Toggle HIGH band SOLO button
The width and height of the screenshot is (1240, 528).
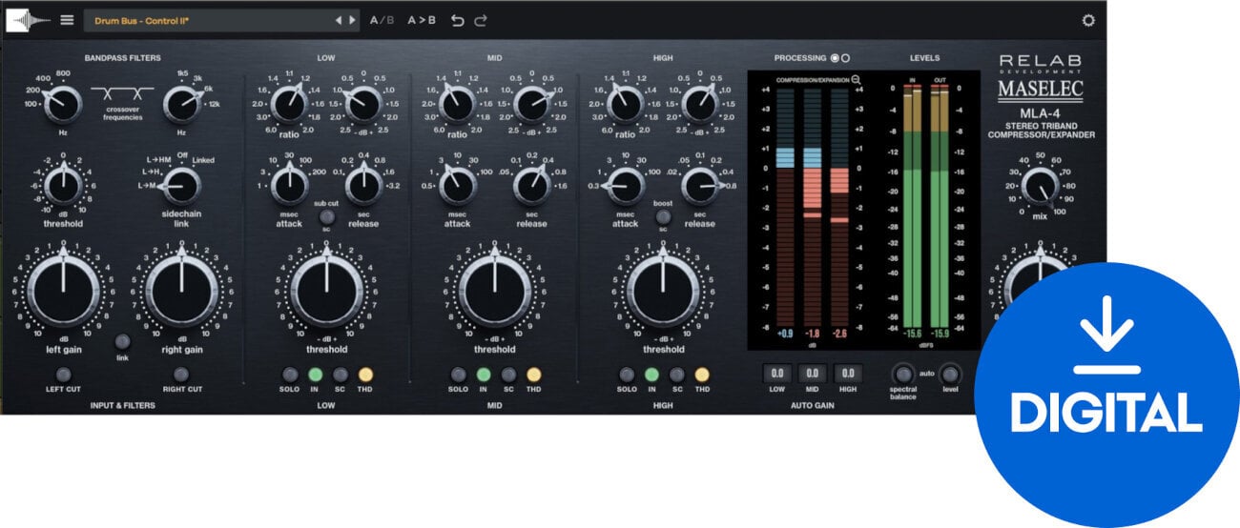click(627, 375)
